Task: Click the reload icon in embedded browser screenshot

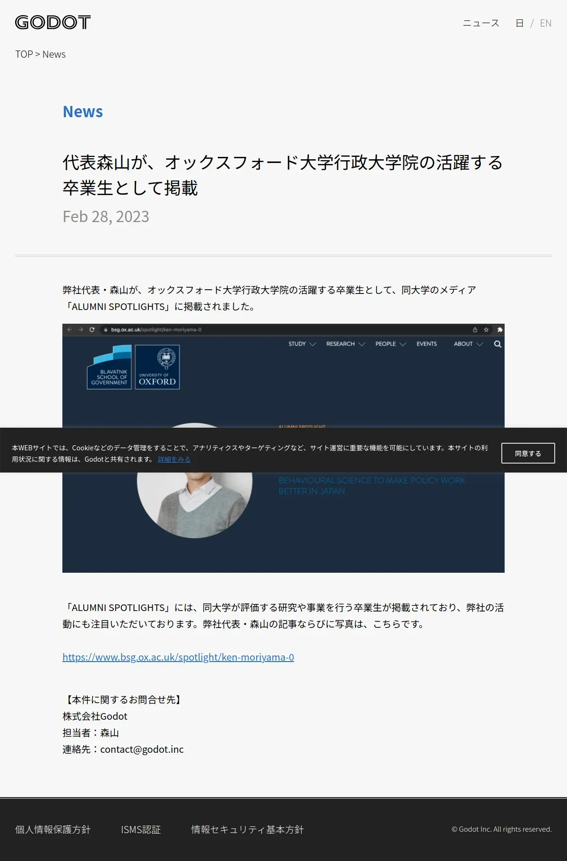Action: tap(92, 330)
